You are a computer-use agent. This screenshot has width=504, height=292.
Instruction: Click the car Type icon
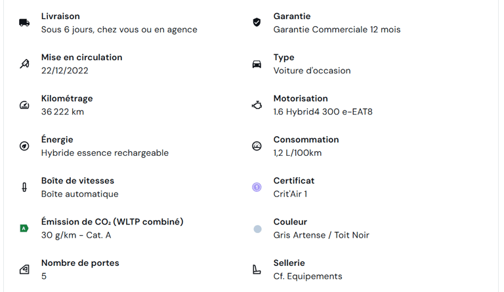pyautogui.click(x=257, y=64)
